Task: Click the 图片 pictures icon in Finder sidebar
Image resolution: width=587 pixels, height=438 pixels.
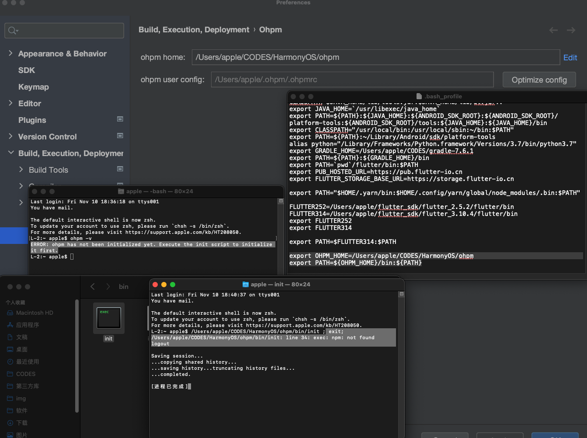Action: (x=10, y=435)
